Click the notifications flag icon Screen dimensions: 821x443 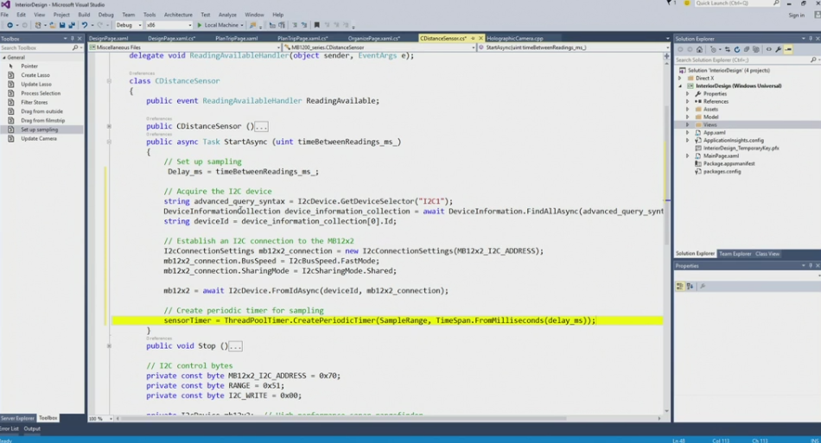tap(669, 3)
